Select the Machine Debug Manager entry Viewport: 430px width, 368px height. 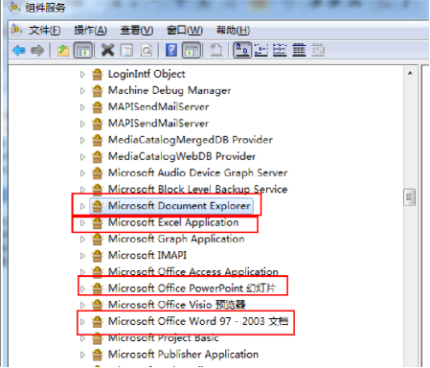[170, 91]
